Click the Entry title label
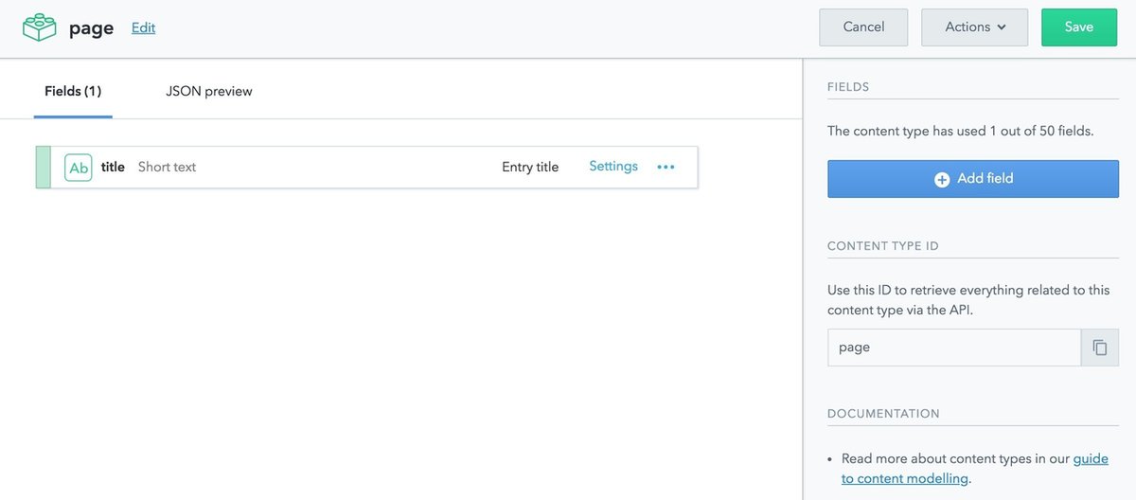The width and height of the screenshot is (1136, 500). point(530,168)
